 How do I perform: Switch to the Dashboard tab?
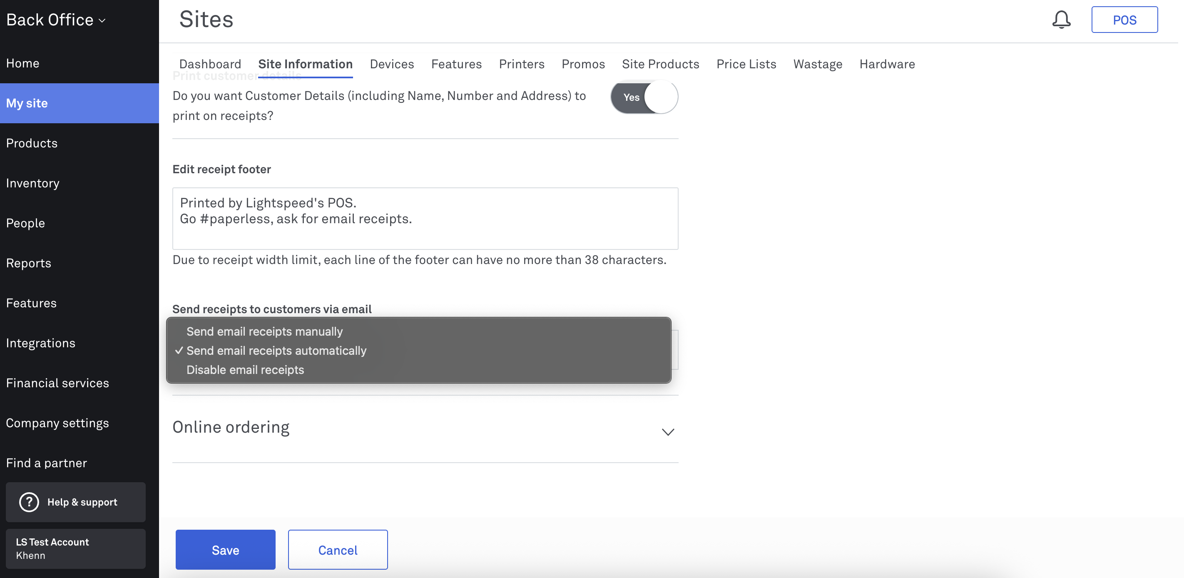pos(210,64)
